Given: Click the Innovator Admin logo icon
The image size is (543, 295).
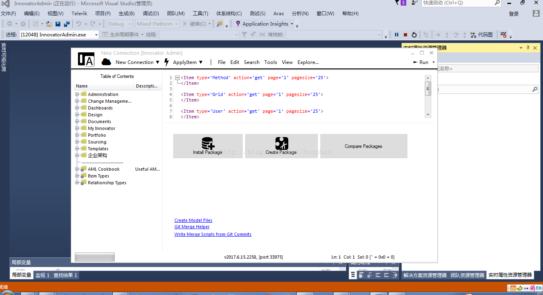Looking at the screenshot, I should (x=86, y=59).
